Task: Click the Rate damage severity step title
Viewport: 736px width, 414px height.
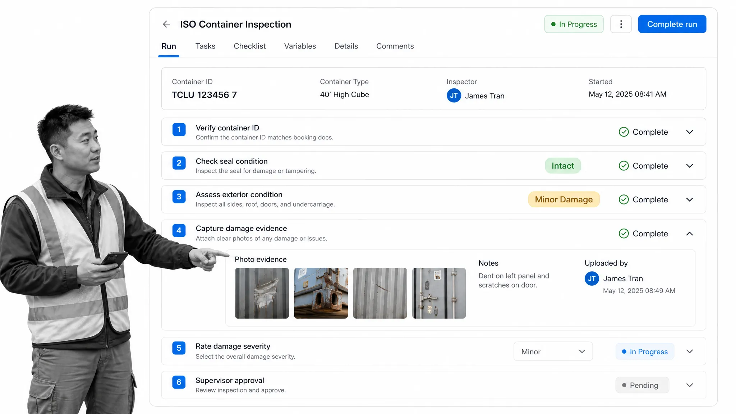Action: coord(233,346)
